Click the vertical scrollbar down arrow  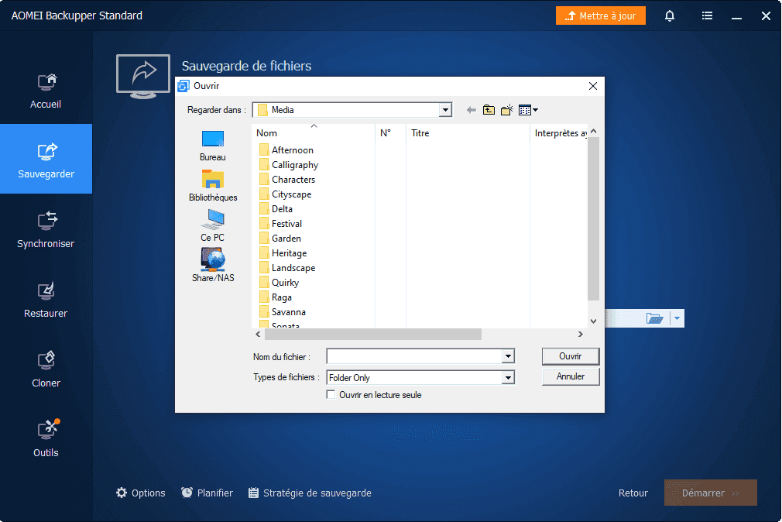[593, 321]
